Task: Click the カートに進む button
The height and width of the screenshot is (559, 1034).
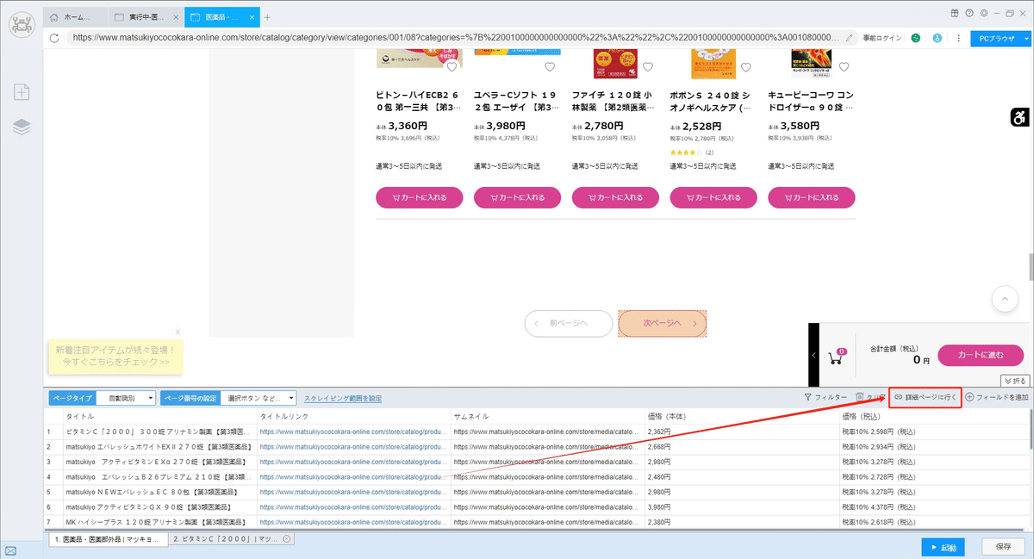Action: (x=981, y=355)
